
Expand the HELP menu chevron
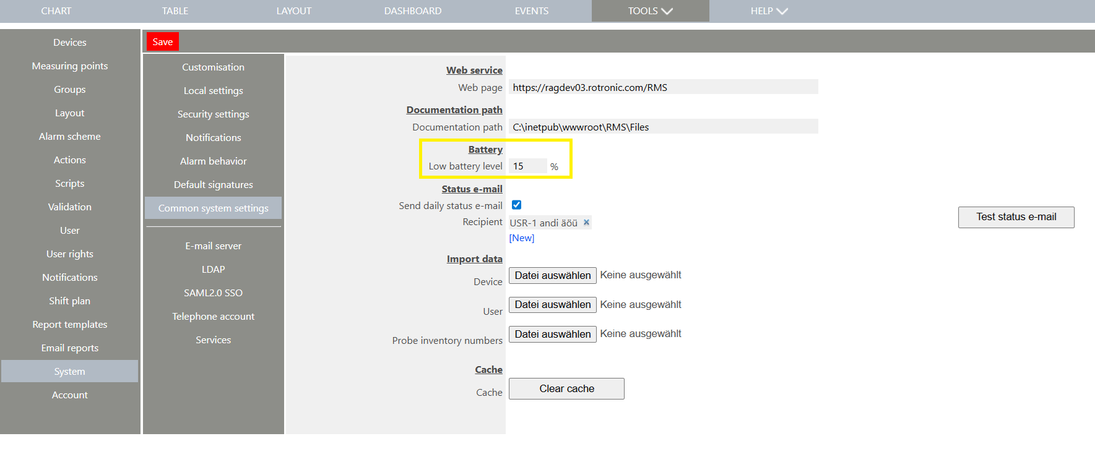(782, 11)
